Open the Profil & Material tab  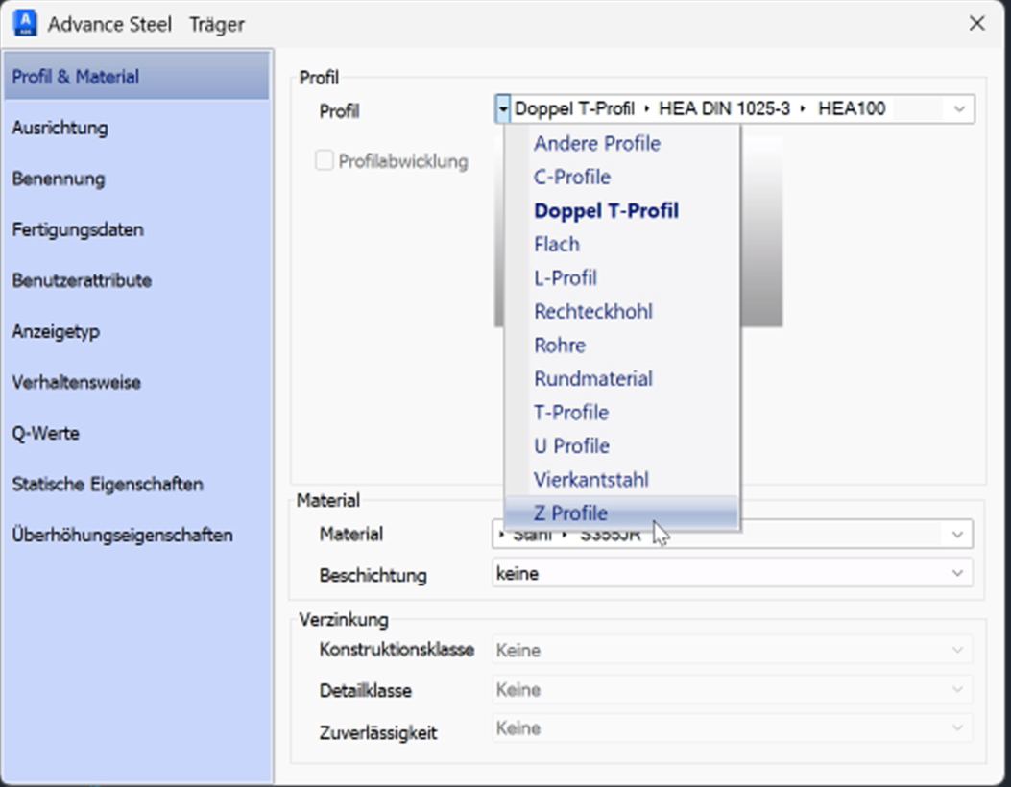(x=136, y=77)
